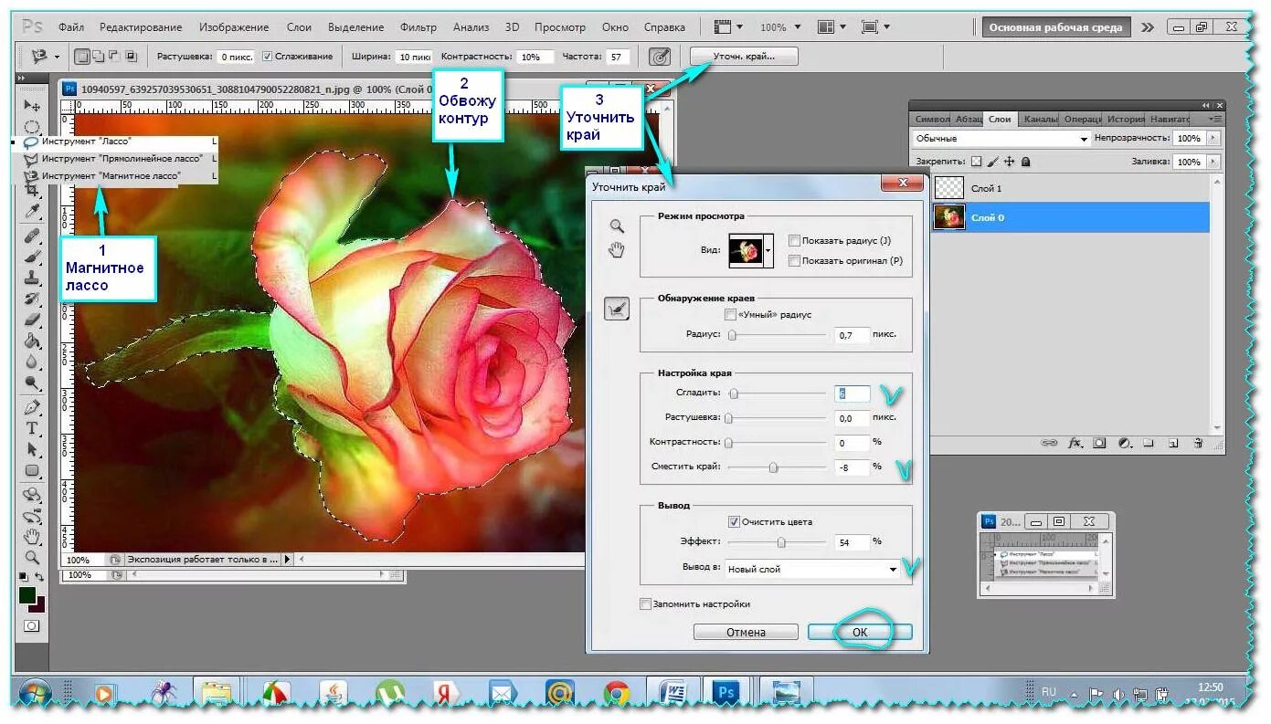The image size is (1271, 724).
Task: Toggle Quick Mask mode icon
Action: click(32, 625)
